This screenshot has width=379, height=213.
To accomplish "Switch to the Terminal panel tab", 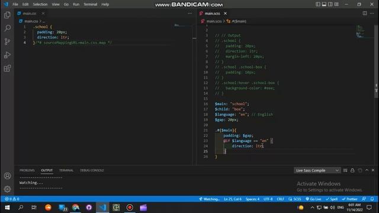I will pos(66,170).
